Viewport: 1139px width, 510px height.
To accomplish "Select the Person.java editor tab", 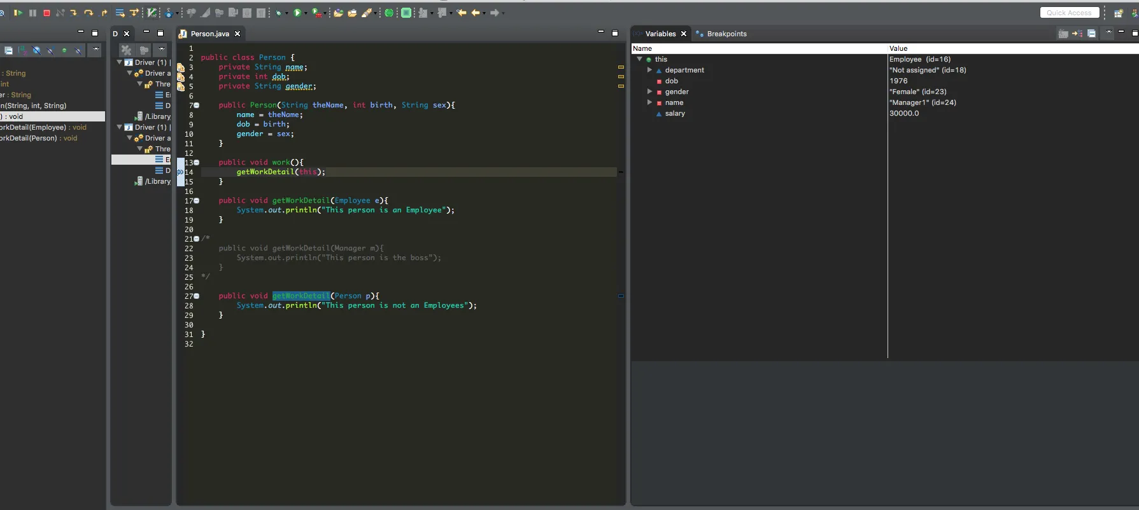I will coord(209,34).
